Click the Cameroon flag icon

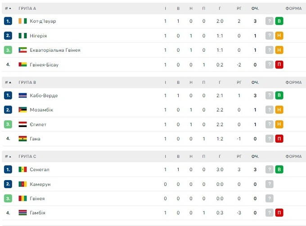click(22, 184)
